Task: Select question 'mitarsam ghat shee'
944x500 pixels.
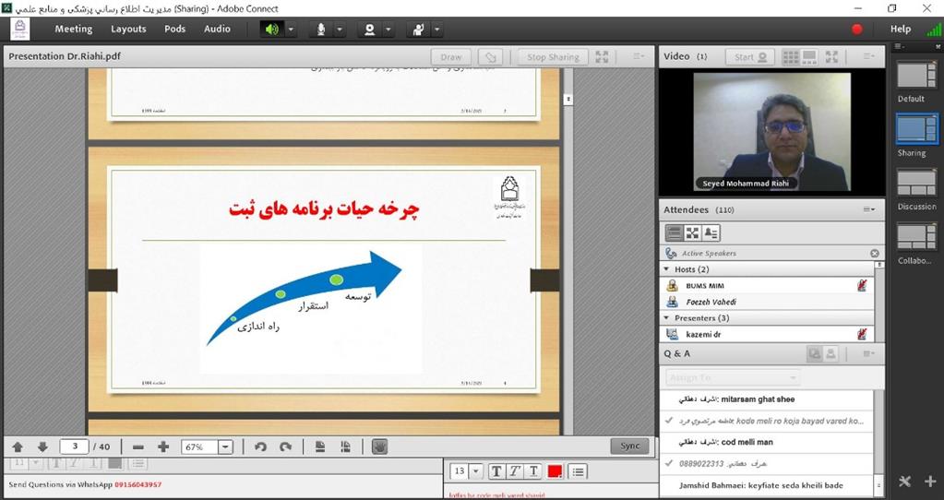Action: point(767,399)
